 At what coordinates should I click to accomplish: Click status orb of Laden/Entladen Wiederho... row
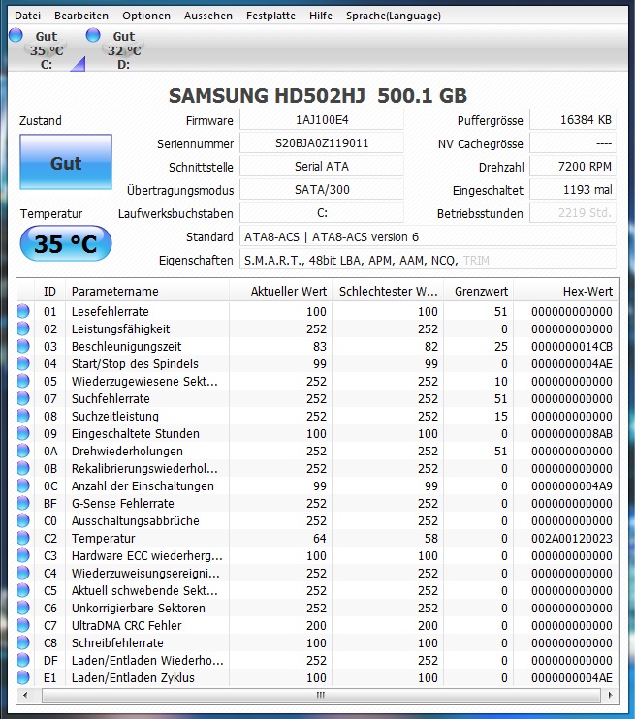pos(23,660)
